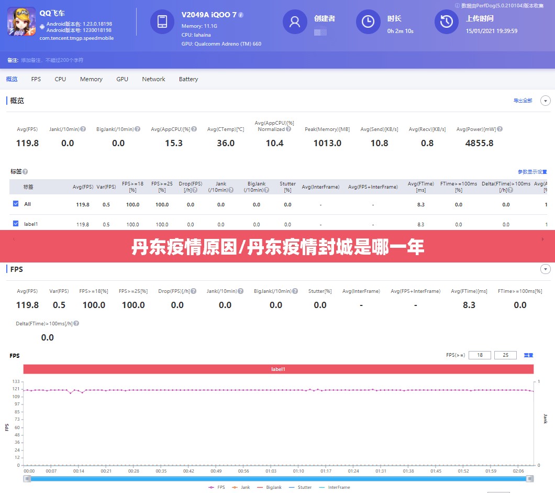Screen dimensions: 555x493
Task: Toggle the label1 row checkbox
Action: (x=16, y=224)
